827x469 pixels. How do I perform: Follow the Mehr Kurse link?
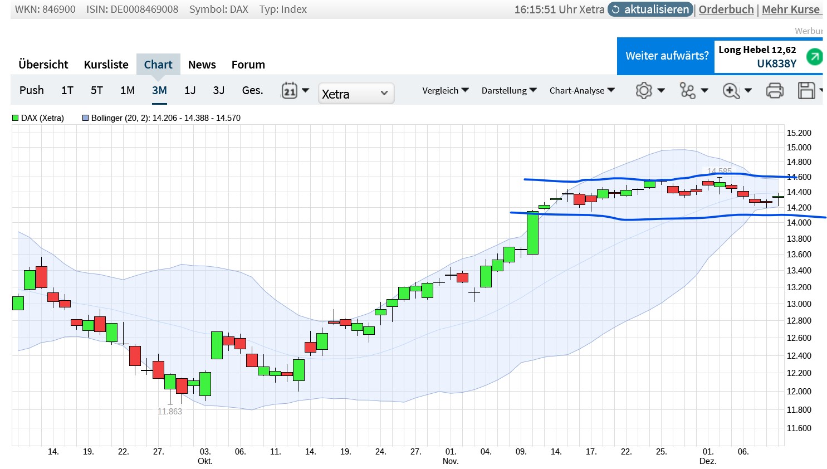[791, 9]
